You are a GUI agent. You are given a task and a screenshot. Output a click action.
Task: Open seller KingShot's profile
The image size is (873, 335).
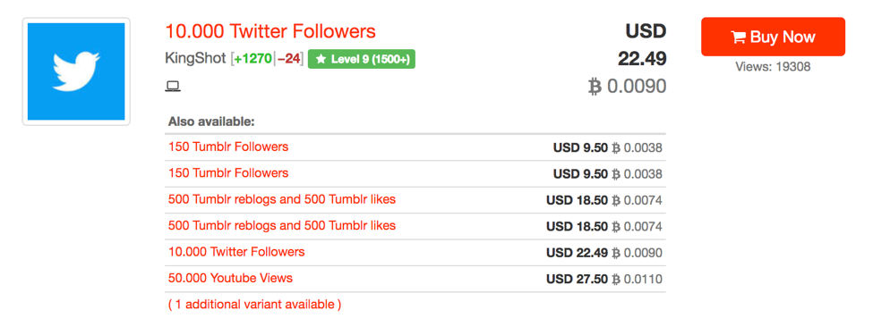[x=196, y=59]
